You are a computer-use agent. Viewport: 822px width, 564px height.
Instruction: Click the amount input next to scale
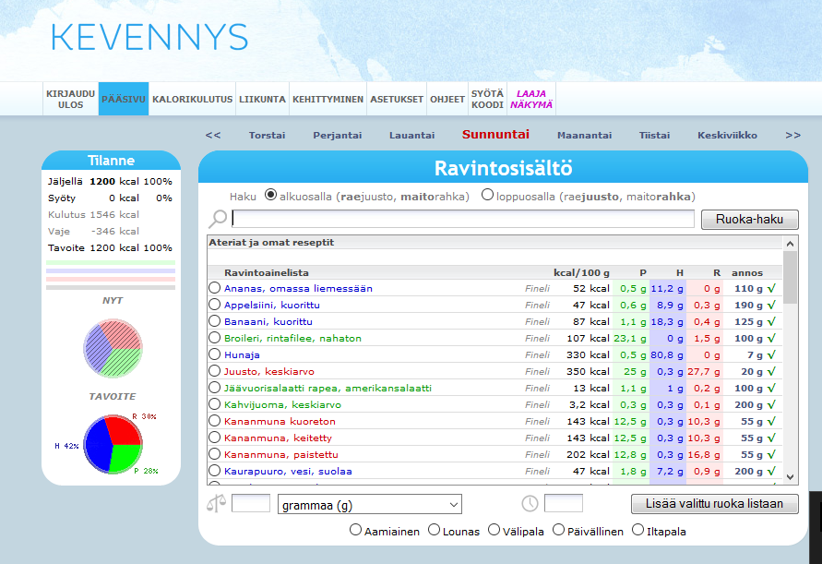pyautogui.click(x=251, y=503)
